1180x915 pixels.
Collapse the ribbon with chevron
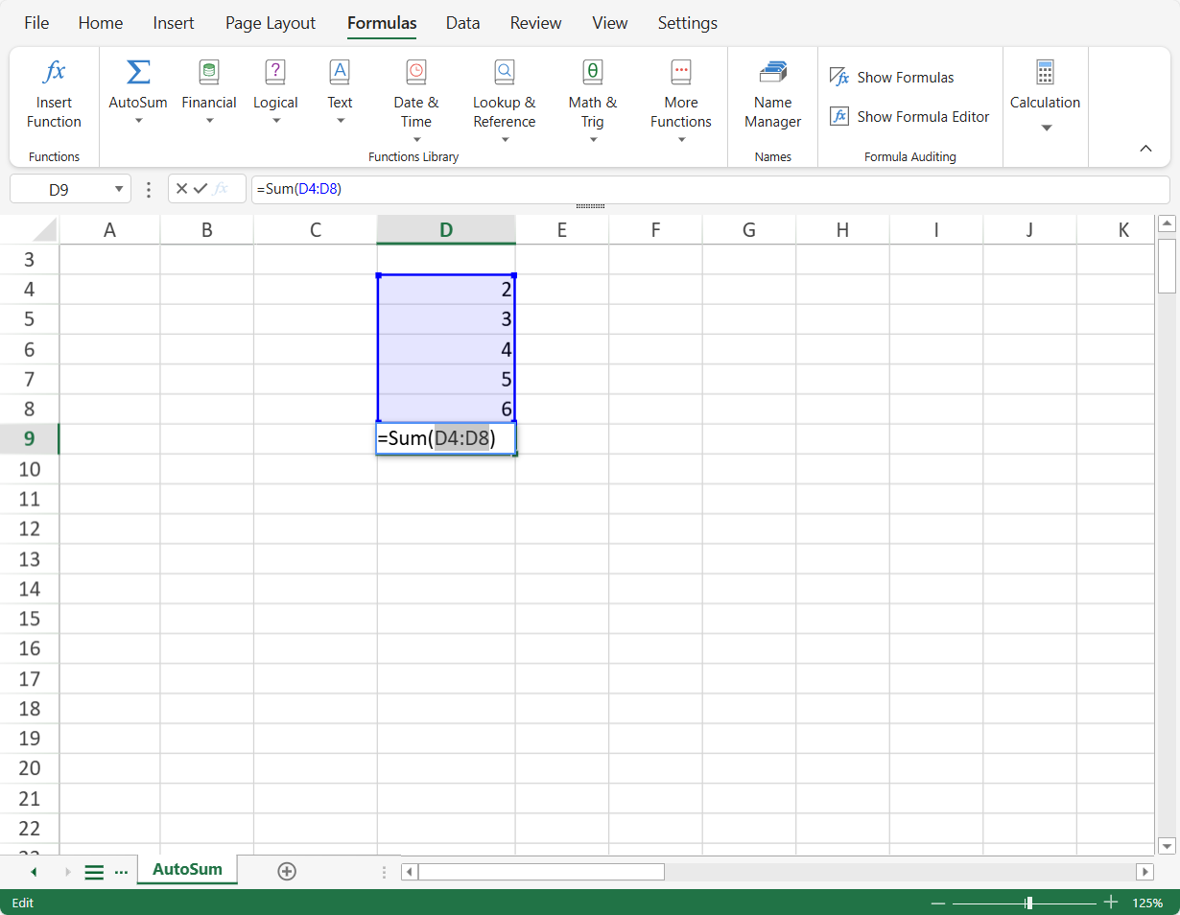pos(1145,149)
